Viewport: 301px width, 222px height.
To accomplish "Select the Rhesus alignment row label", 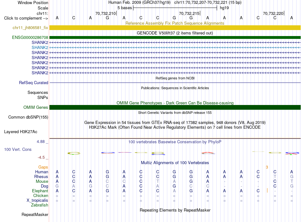I will pos(41,176).
